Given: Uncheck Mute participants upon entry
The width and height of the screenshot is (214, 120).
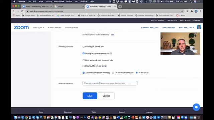Looking at the screenshot, I should point(84,53).
